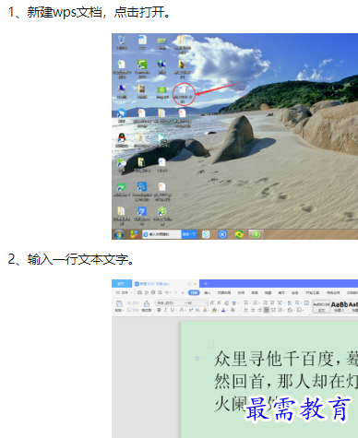
Task: Toggle Italic formatting
Action: point(165,310)
